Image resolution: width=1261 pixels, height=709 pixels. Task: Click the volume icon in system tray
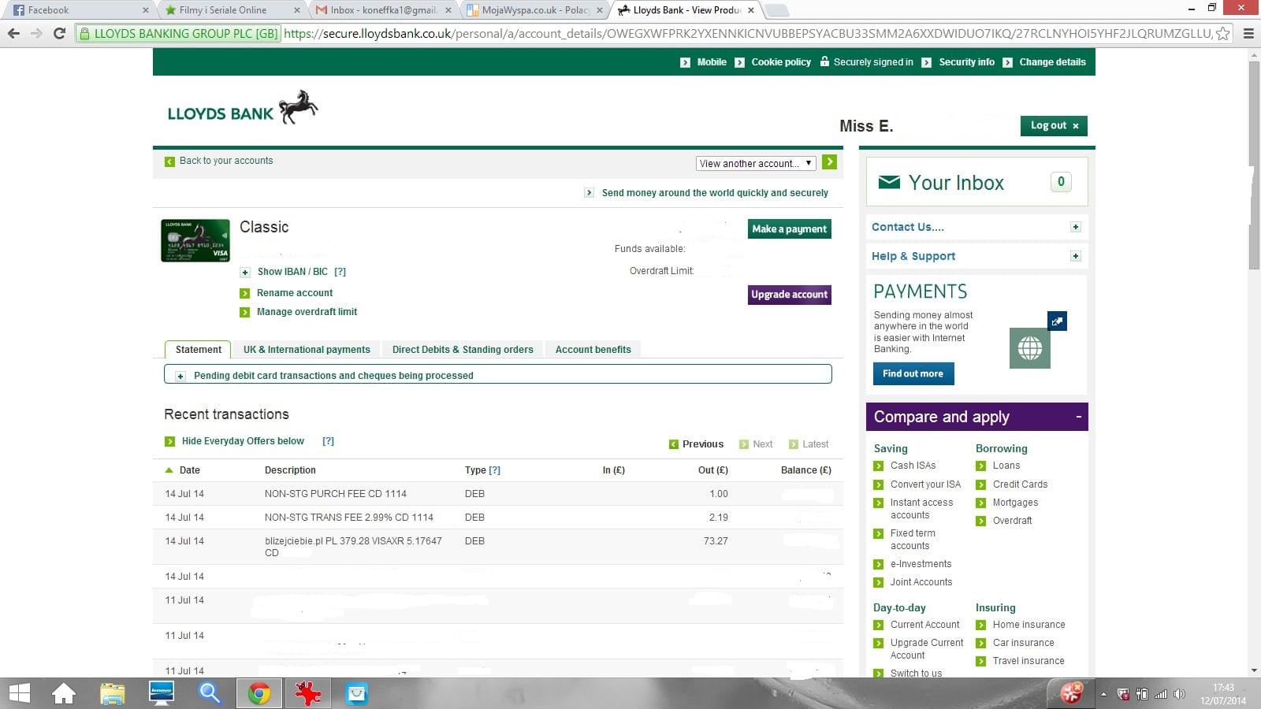tap(1179, 694)
